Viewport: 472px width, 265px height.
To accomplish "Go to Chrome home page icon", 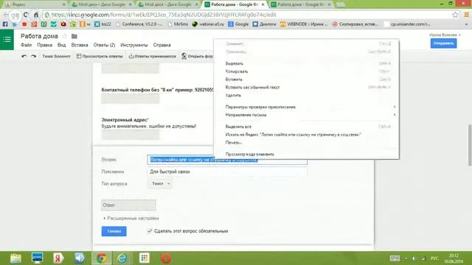I will [x=36, y=15].
